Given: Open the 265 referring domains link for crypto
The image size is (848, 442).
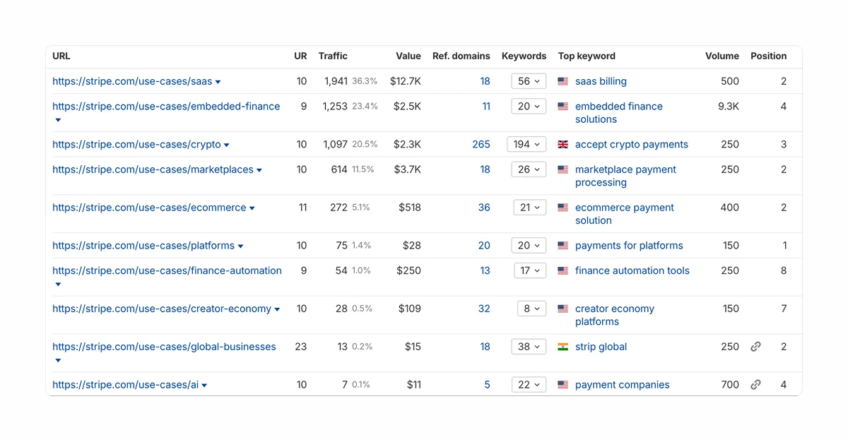Looking at the screenshot, I should (481, 144).
